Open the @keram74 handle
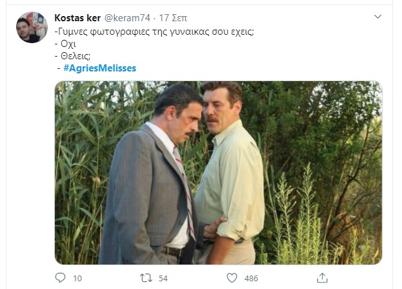The image size is (402, 289). (x=123, y=16)
